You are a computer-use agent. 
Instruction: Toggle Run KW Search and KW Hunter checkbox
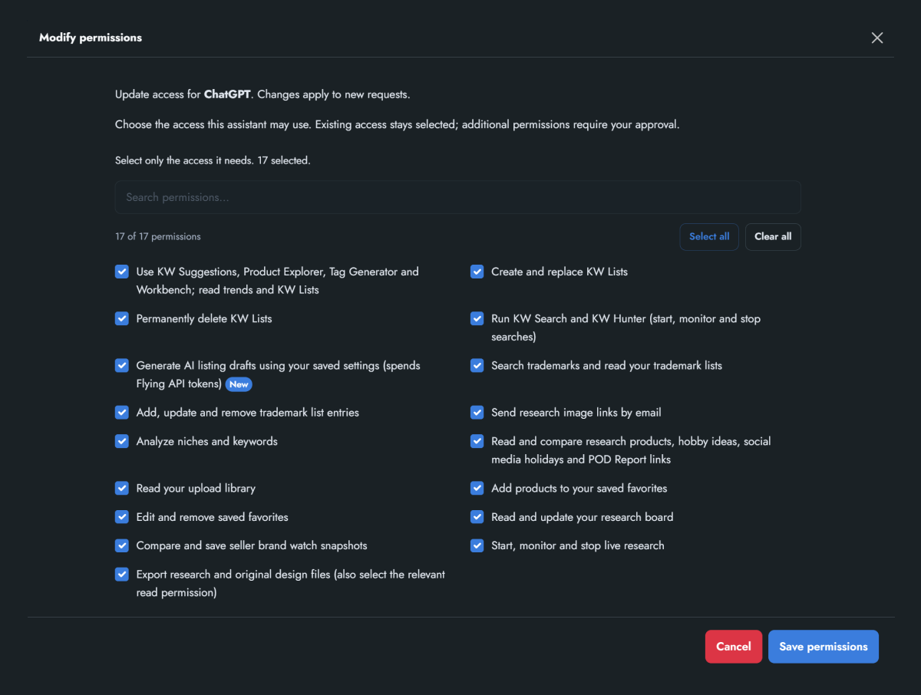coord(477,318)
